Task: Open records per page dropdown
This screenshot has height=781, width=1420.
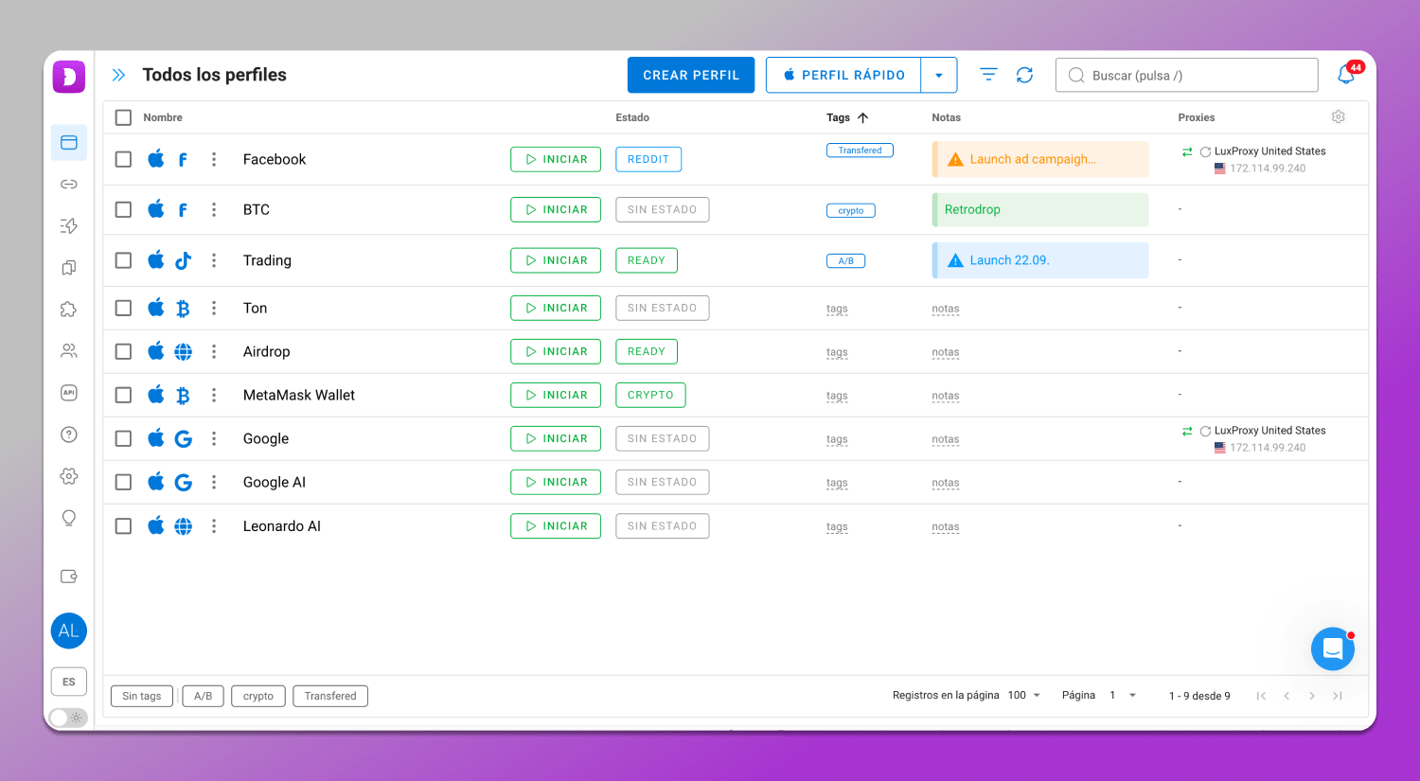Action: pos(1024,695)
